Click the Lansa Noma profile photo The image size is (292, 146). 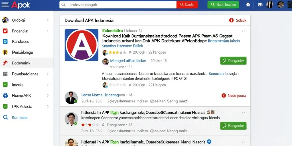pos(71,98)
